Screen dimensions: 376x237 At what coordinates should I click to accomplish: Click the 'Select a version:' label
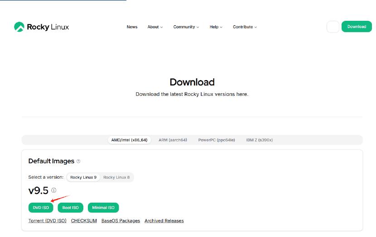click(x=46, y=177)
